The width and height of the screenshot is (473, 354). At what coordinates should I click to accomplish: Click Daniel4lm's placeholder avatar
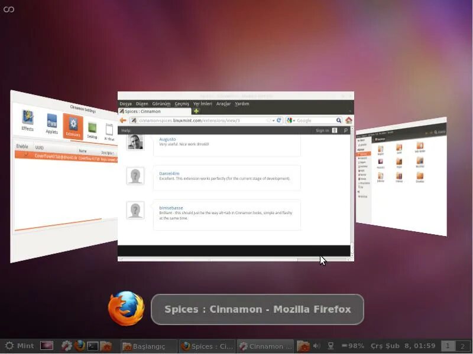coord(135,176)
